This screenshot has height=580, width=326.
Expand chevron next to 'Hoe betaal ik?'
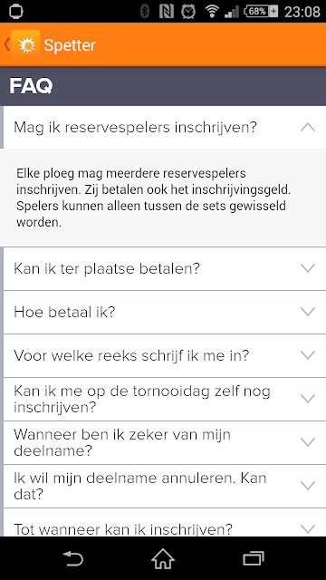pyautogui.click(x=308, y=312)
